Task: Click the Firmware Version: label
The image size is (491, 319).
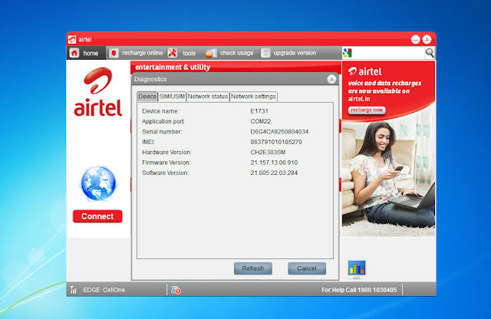Action: [x=166, y=163]
